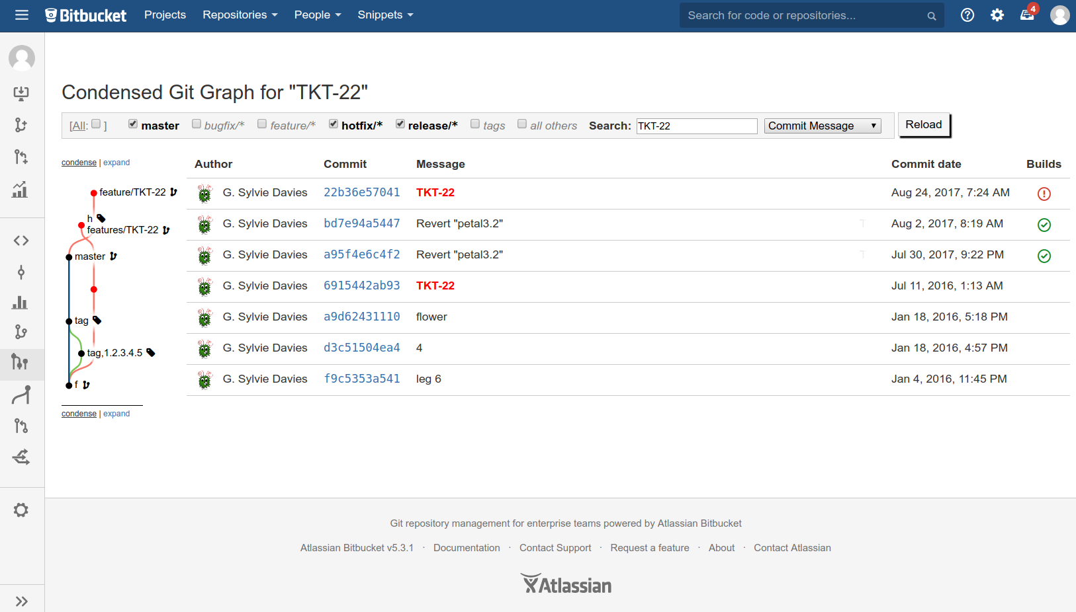Click the rising line chart sidebar icon
This screenshot has height=612, width=1076.
[21, 189]
